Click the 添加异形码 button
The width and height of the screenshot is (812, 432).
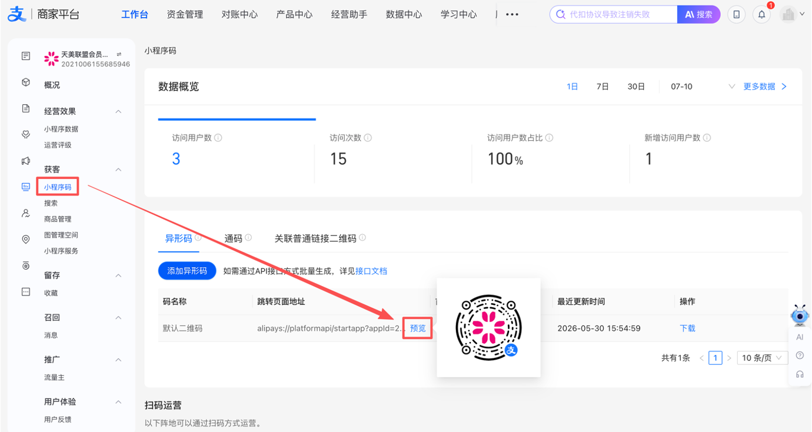click(x=187, y=271)
